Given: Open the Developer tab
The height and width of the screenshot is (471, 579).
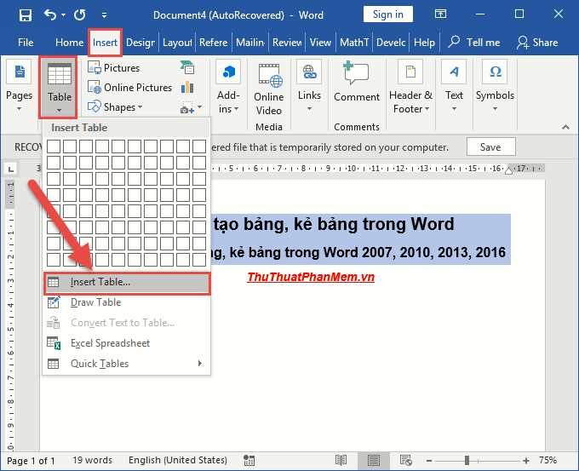Looking at the screenshot, I should (391, 43).
